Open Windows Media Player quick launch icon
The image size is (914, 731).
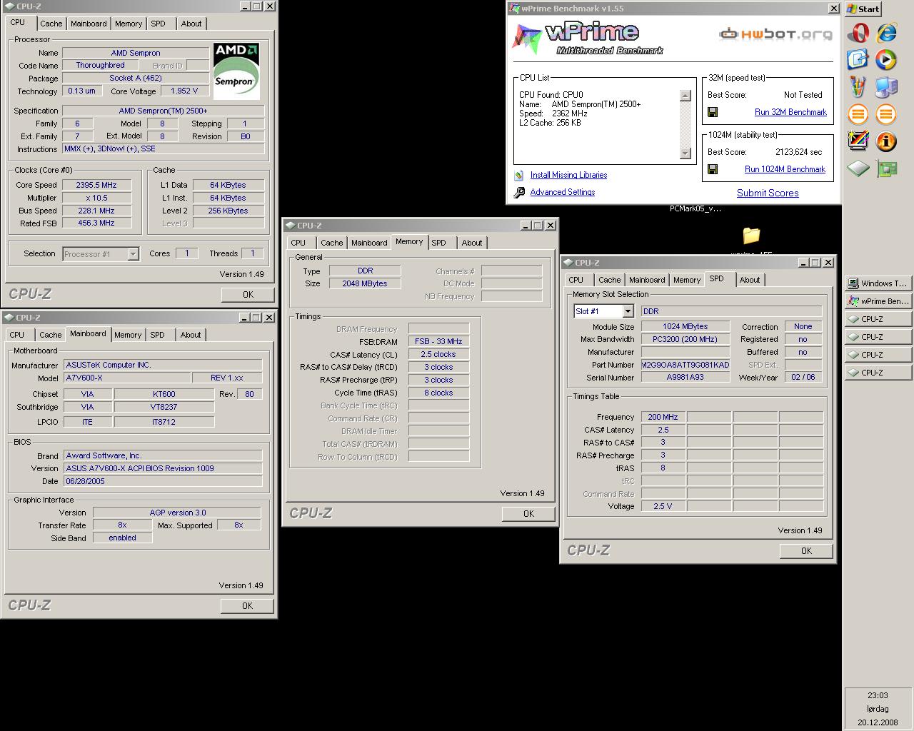pyautogui.click(x=886, y=60)
